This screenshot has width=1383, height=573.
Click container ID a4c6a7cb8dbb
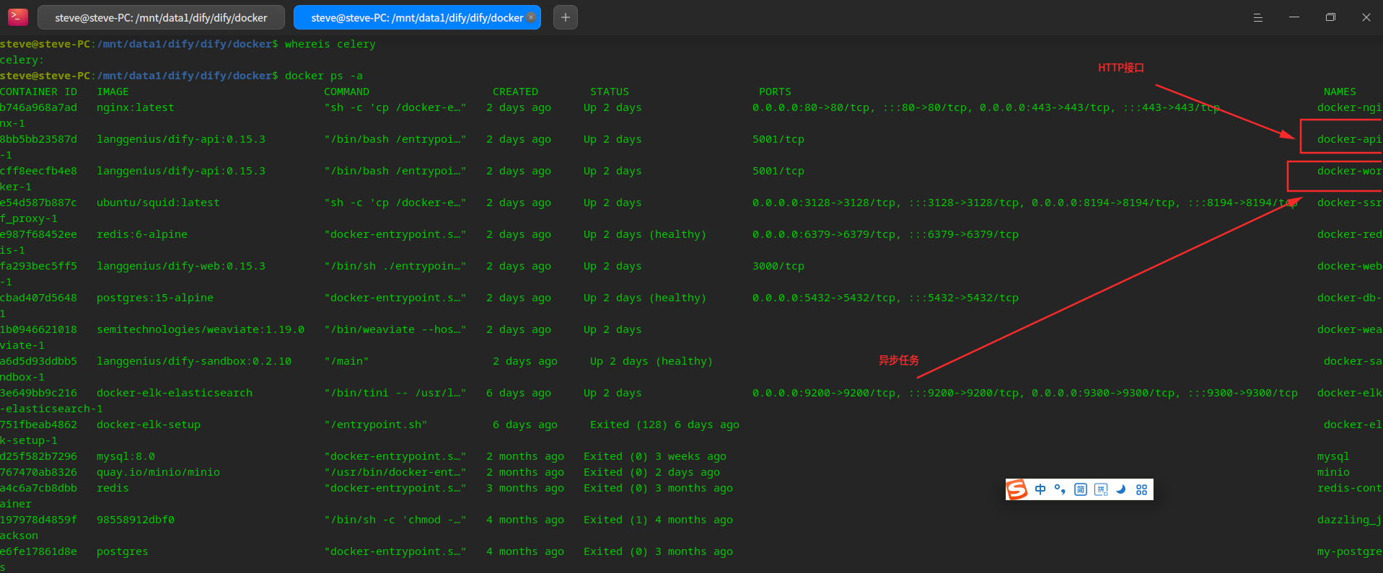pos(38,488)
